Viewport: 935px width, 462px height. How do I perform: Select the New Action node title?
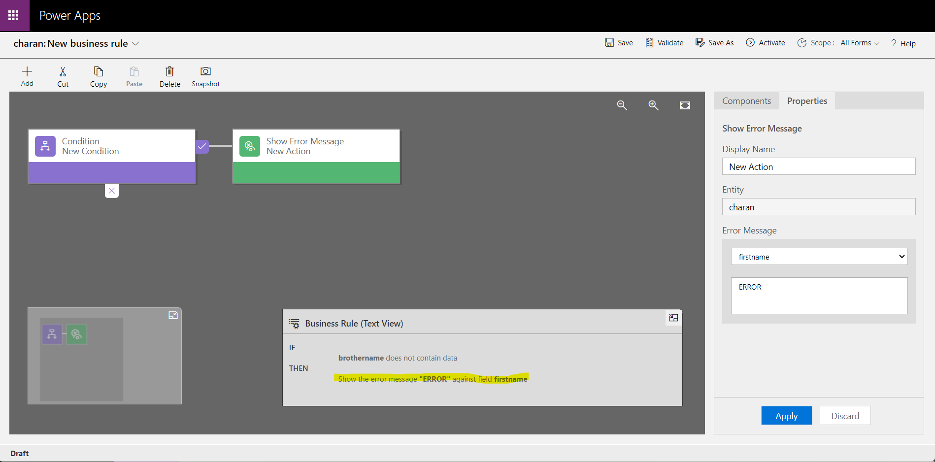tap(288, 151)
